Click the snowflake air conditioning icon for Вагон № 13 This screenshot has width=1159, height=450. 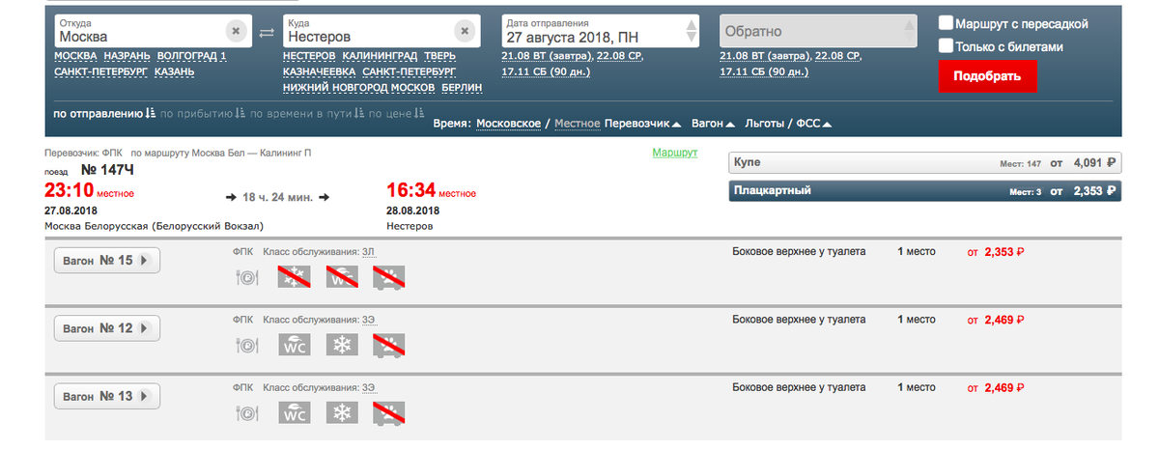pos(340,412)
